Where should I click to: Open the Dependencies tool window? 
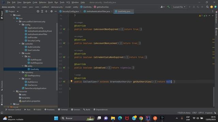click(100, 109)
